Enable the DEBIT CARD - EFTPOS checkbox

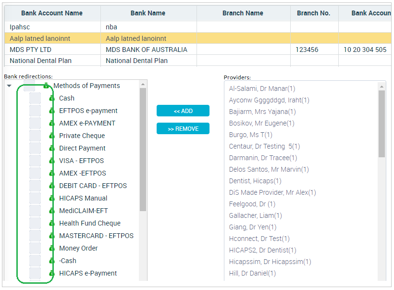(35, 186)
